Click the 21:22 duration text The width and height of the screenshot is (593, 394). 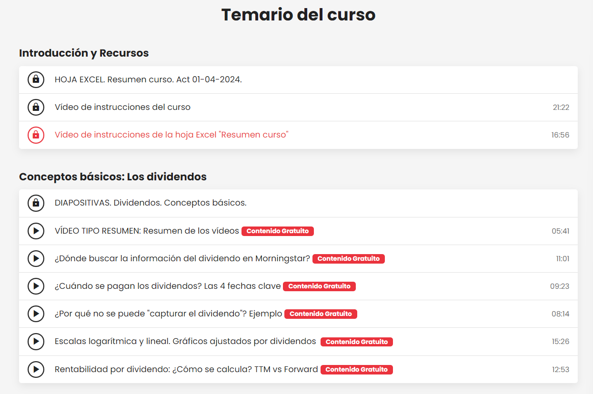tap(561, 108)
